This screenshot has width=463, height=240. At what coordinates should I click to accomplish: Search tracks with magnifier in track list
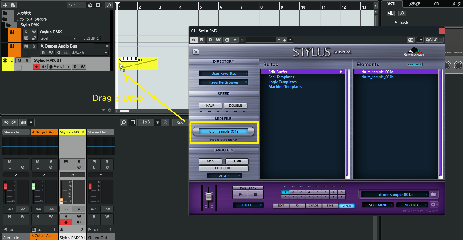click(x=109, y=5)
